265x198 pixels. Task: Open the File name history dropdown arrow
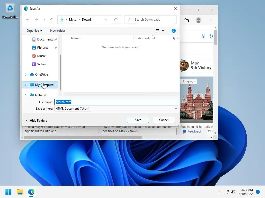(x=176, y=102)
